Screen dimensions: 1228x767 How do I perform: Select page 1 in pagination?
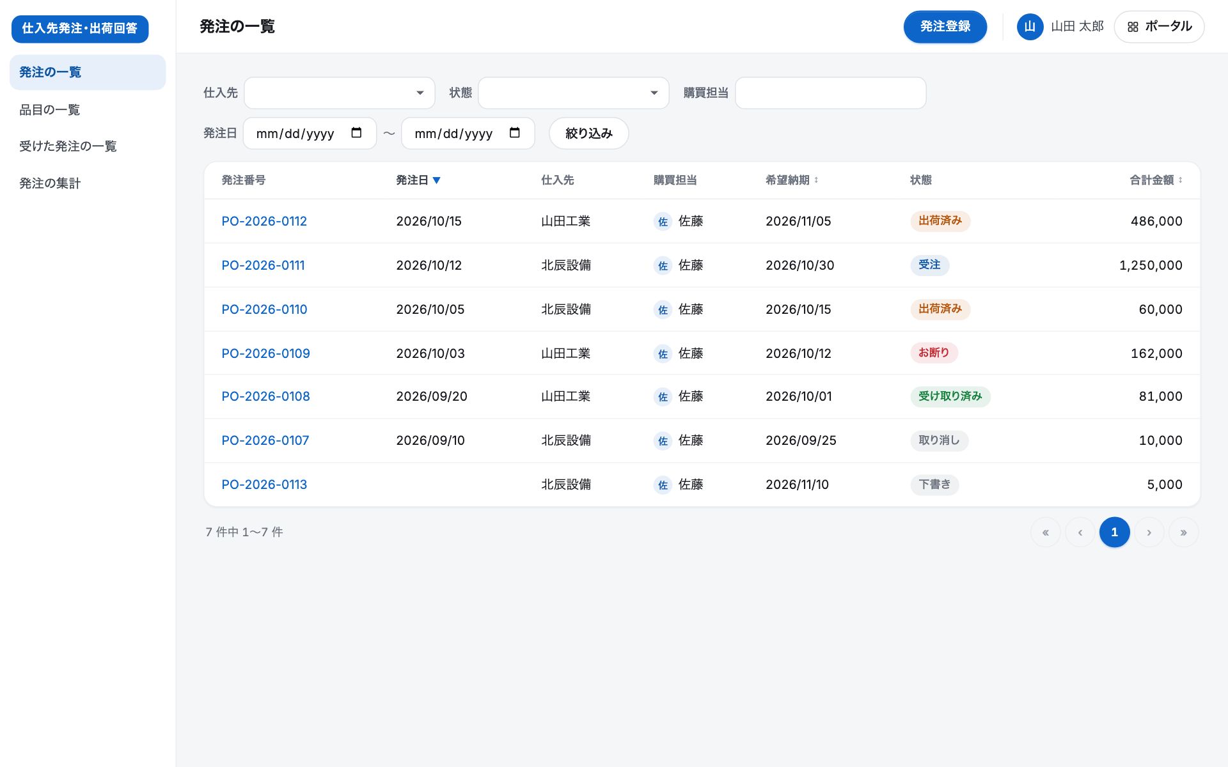click(x=1115, y=532)
